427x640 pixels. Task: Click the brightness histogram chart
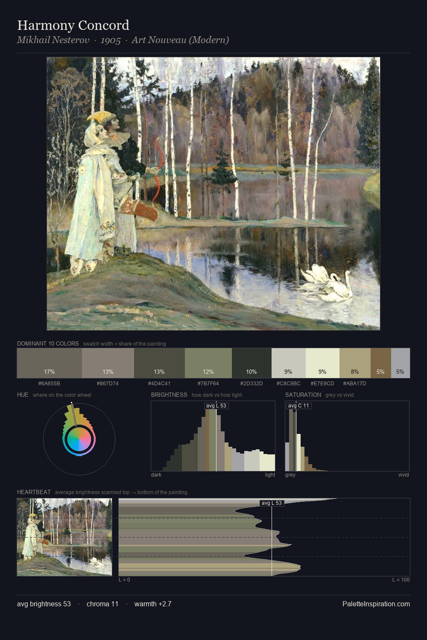click(213, 436)
